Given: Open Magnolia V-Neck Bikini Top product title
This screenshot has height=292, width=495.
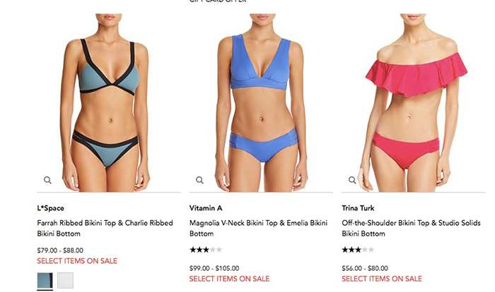Looking at the screenshot, I should coord(258,229).
